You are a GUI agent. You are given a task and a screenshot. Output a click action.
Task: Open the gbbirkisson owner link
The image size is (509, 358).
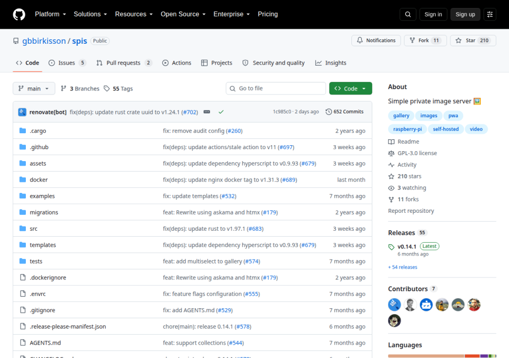[x=44, y=41]
